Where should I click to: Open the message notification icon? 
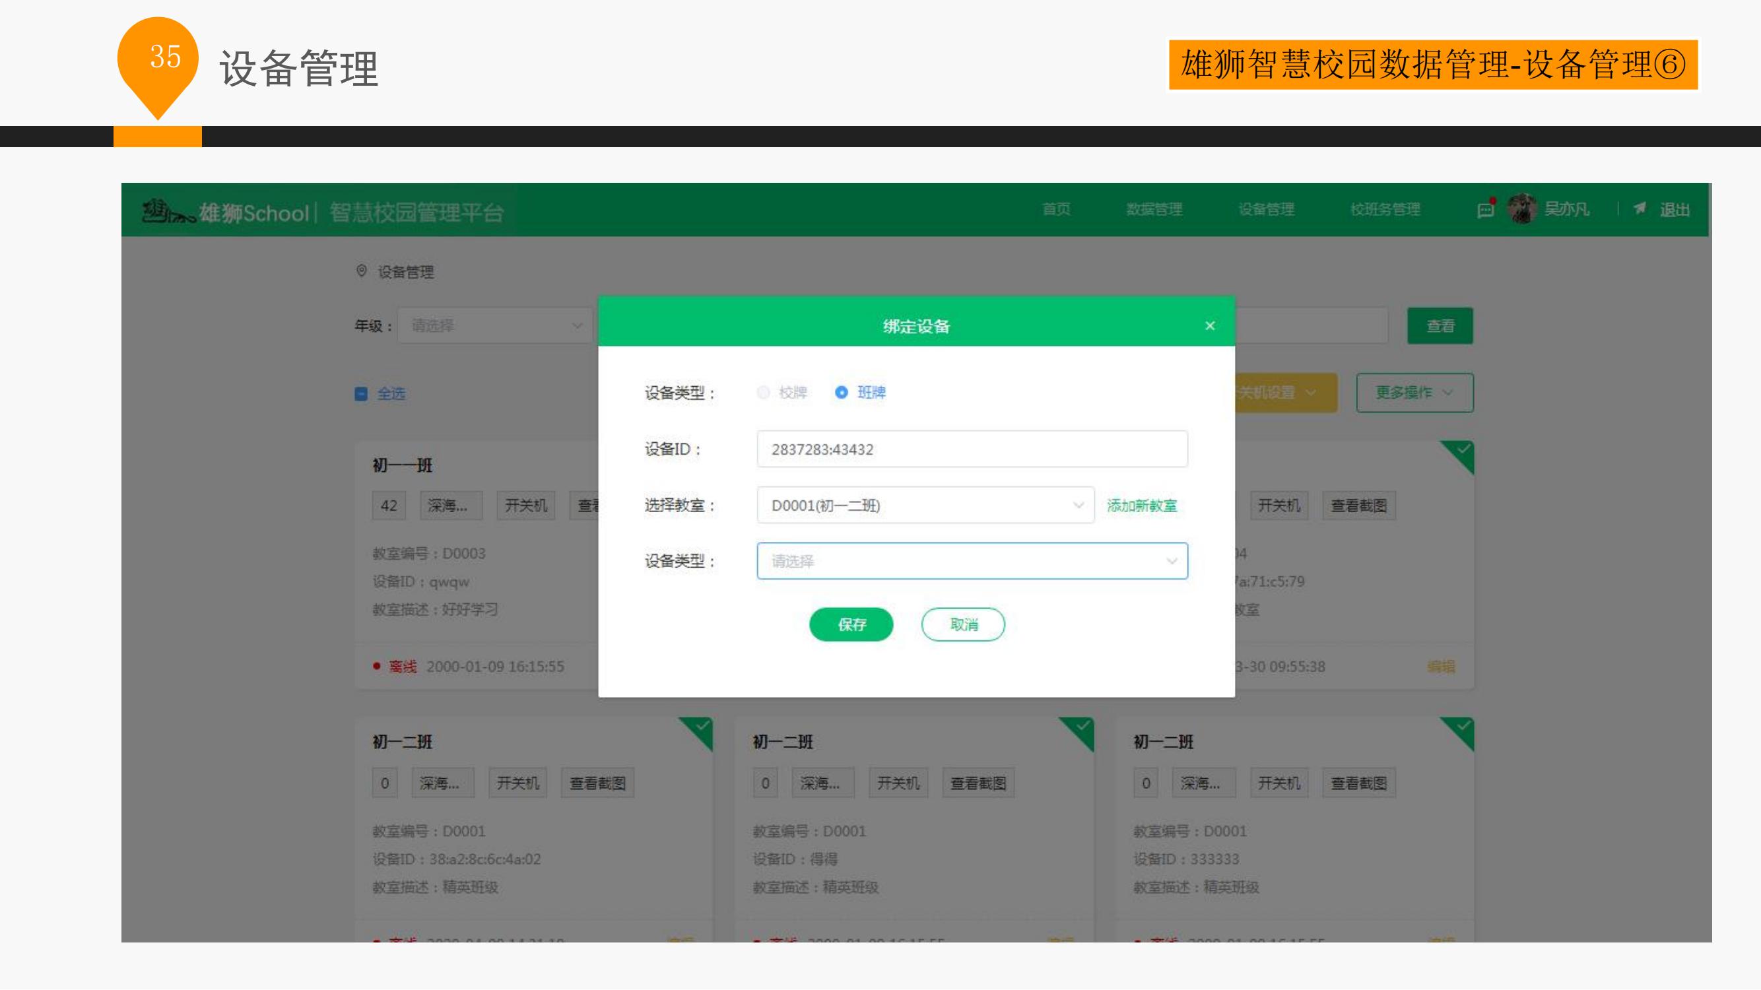pyautogui.click(x=1486, y=209)
